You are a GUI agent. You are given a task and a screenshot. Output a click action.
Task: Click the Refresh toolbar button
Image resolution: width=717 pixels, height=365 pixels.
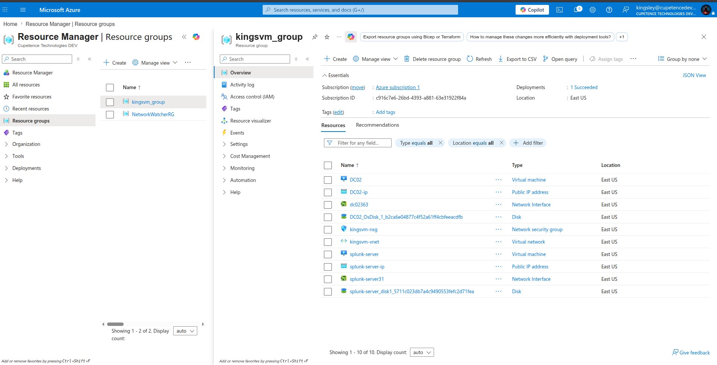click(479, 59)
